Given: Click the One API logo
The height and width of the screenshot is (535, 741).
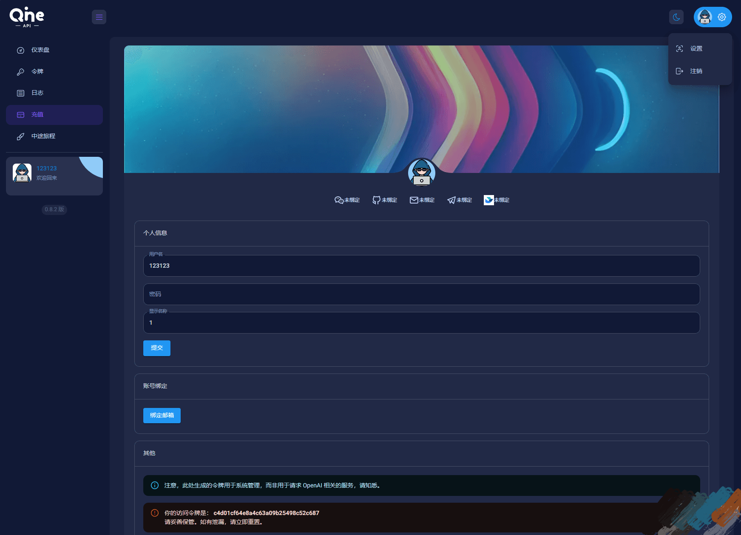Looking at the screenshot, I should [x=27, y=17].
